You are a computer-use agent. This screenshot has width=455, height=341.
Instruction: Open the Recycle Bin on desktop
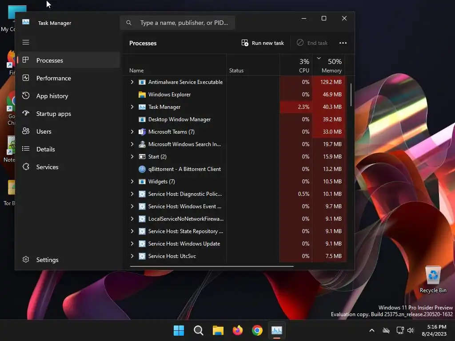pyautogui.click(x=433, y=280)
